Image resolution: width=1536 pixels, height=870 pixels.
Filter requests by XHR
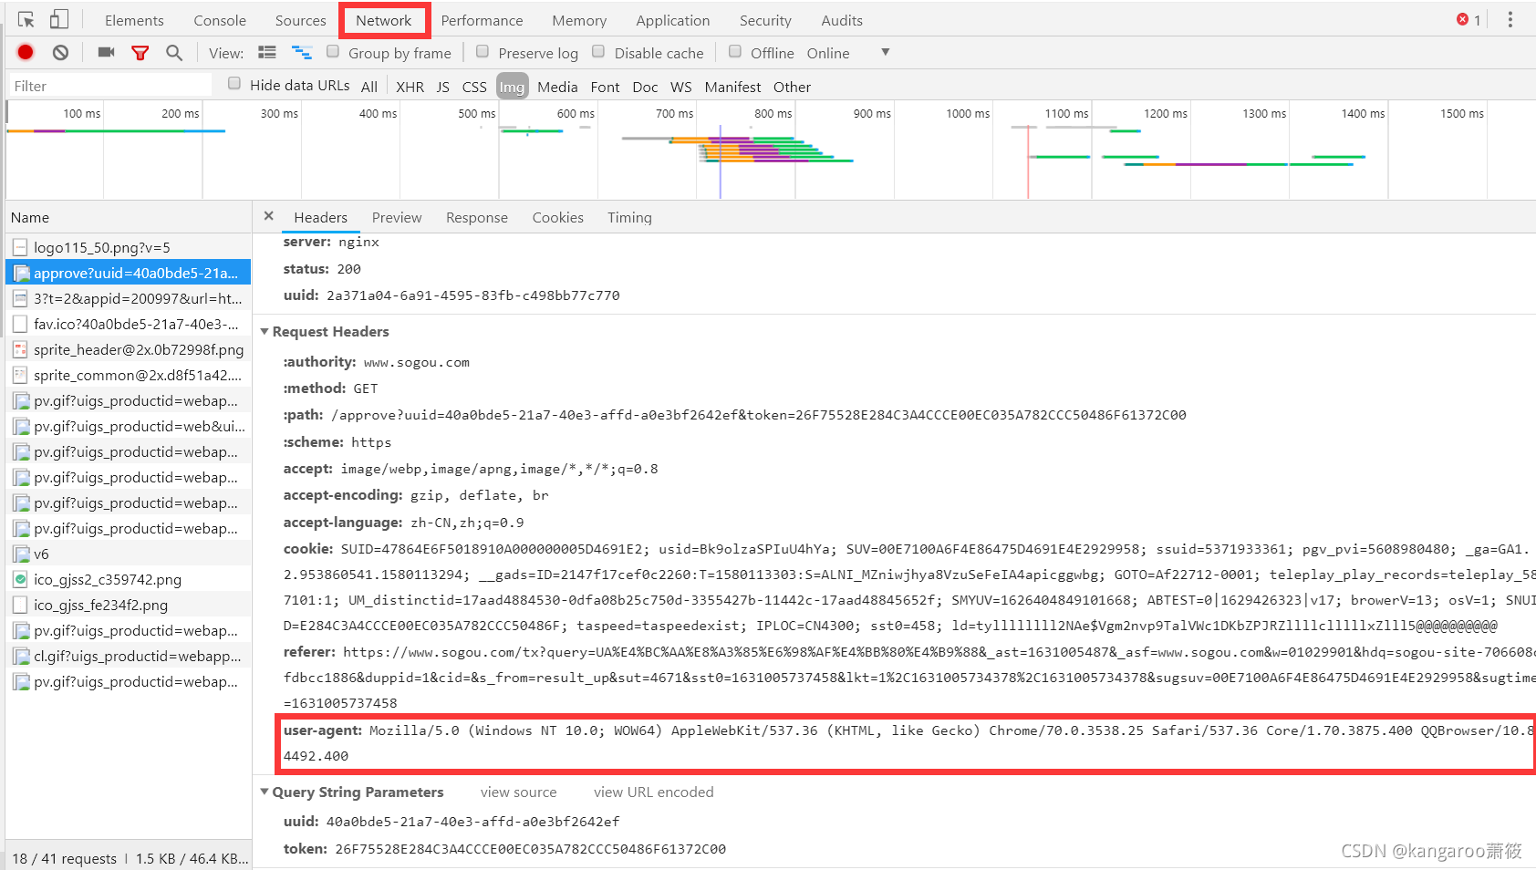(x=410, y=87)
